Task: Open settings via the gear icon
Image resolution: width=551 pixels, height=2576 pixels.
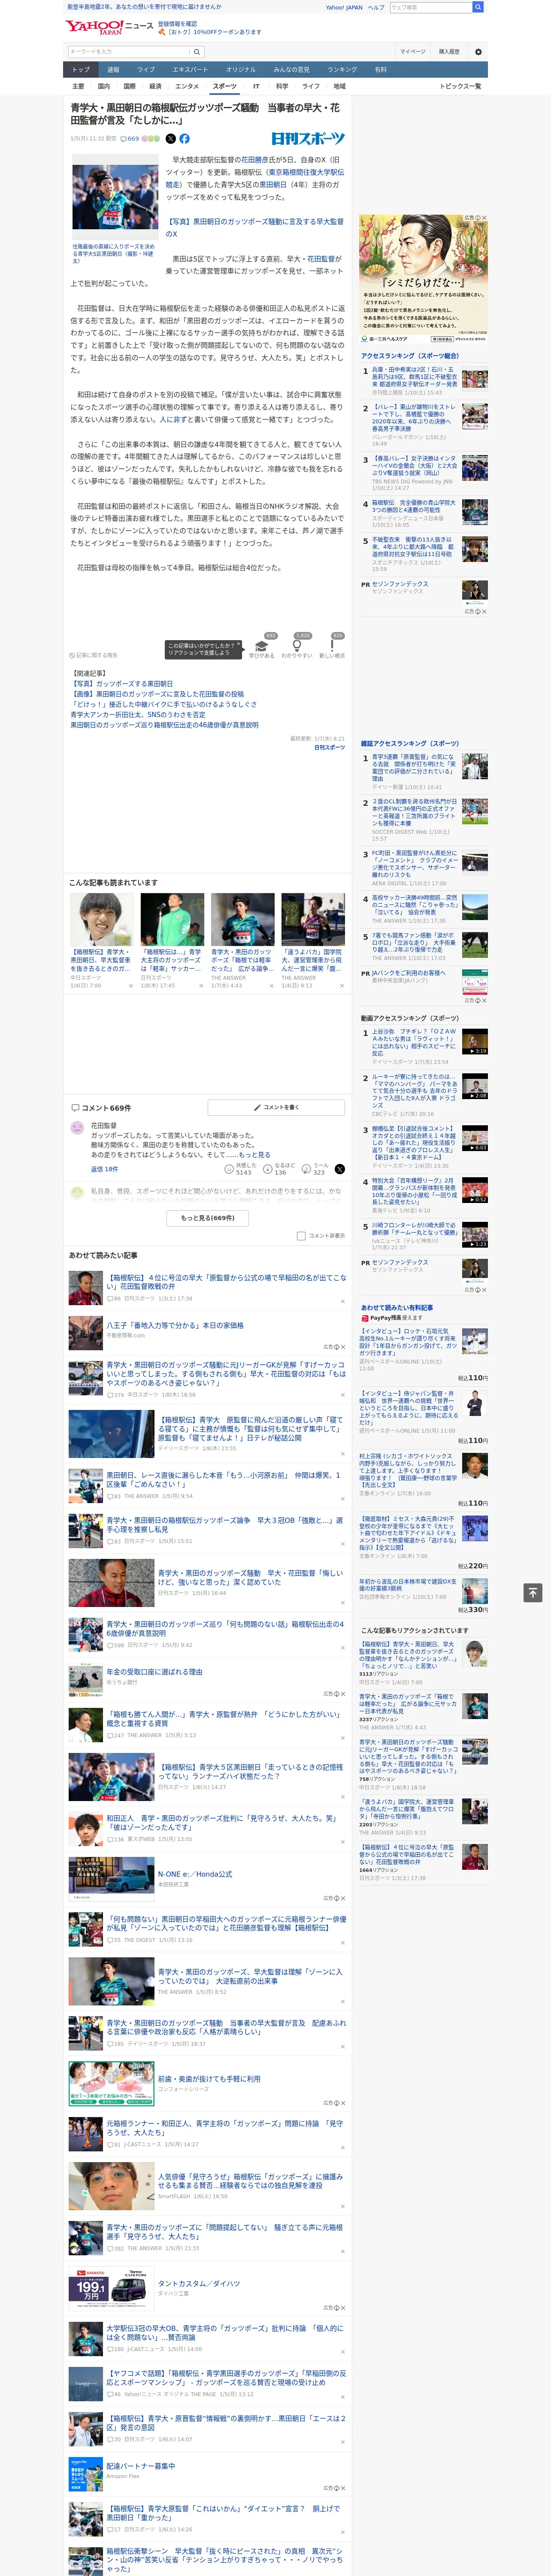Action: pos(478,52)
